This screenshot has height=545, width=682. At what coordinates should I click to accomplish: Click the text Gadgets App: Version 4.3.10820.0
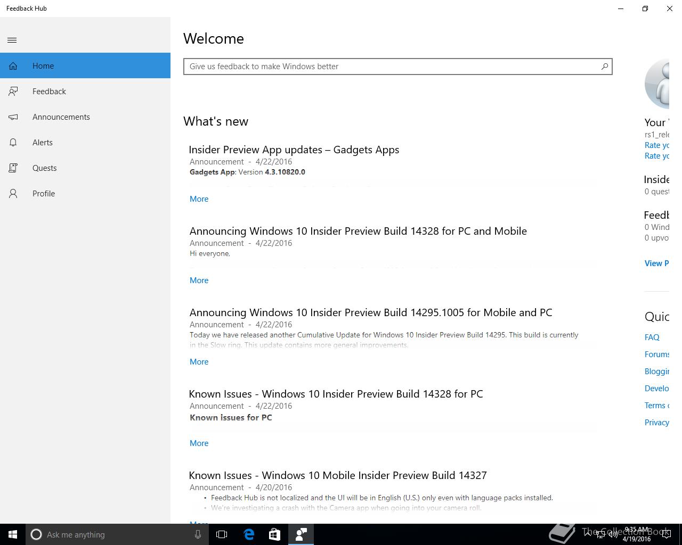coord(247,172)
